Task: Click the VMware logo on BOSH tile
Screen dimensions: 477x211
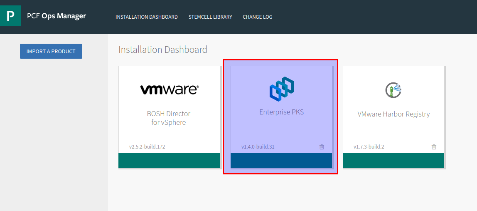Action: (170, 89)
